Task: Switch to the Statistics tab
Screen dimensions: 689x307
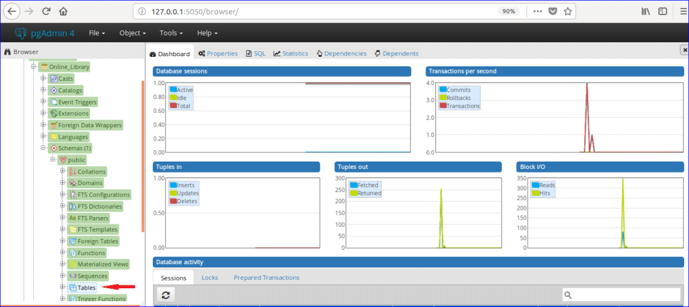Action: (291, 54)
